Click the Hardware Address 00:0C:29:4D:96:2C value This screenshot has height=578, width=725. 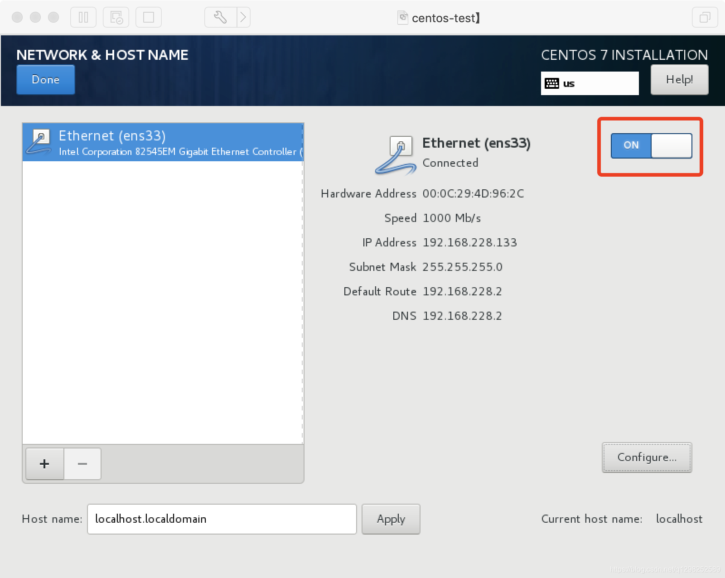click(x=473, y=194)
